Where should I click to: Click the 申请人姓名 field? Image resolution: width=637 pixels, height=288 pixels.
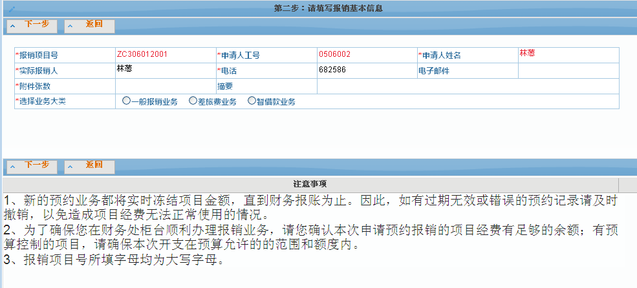click(x=568, y=55)
